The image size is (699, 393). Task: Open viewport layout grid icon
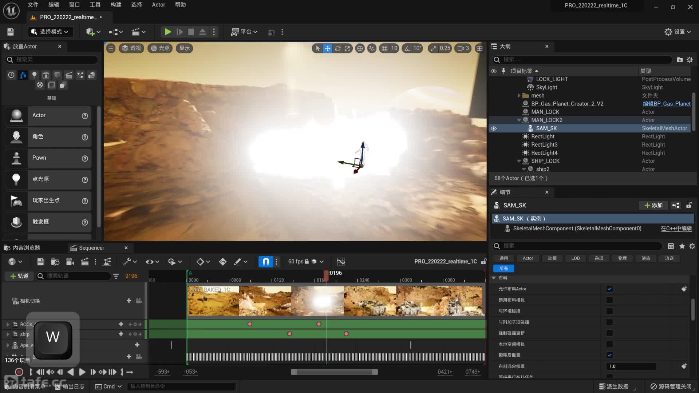pyautogui.click(x=480, y=48)
